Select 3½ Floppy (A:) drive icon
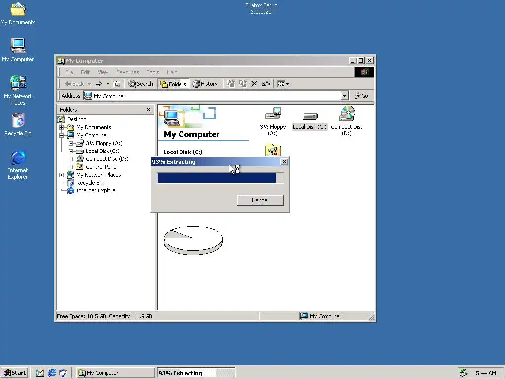Image resolution: width=505 pixels, height=379 pixels. (x=273, y=121)
